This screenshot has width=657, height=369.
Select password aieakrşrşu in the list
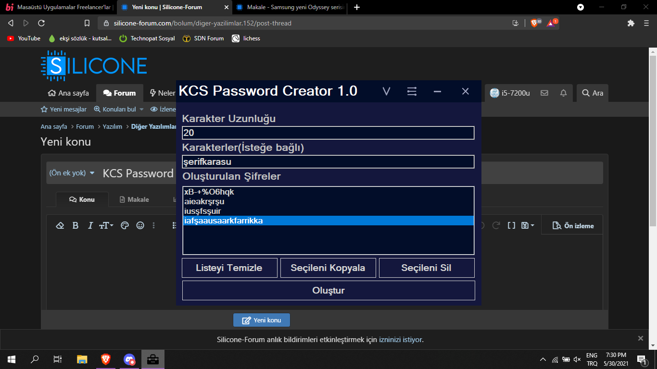click(328, 201)
